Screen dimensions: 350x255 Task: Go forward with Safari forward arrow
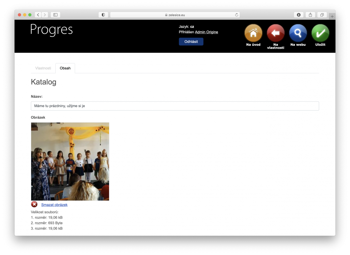coord(45,15)
